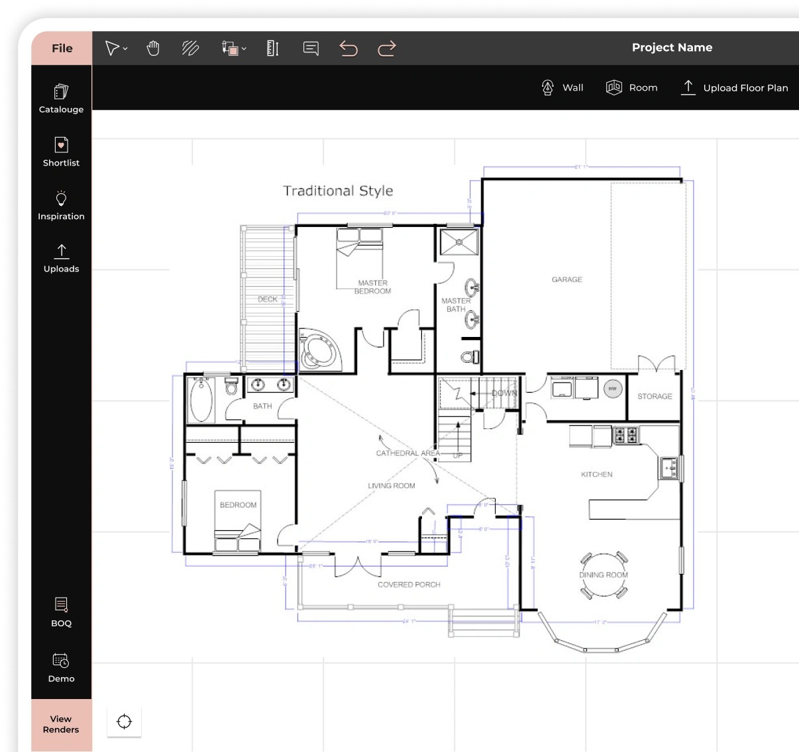This screenshot has height=752, width=799.
Task: Select the ruler measure tool
Action: [272, 48]
